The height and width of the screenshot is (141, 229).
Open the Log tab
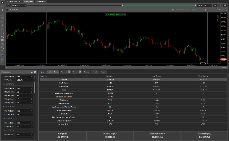click(x=103, y=72)
